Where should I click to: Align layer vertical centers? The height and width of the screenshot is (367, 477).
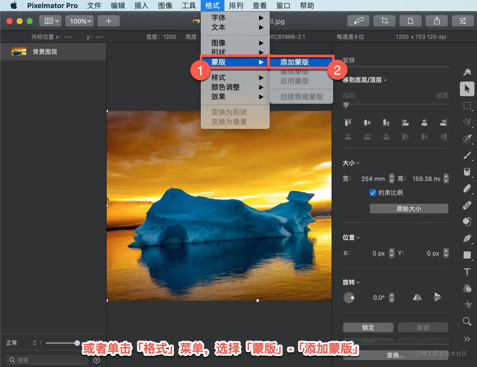pyautogui.click(x=367, y=122)
